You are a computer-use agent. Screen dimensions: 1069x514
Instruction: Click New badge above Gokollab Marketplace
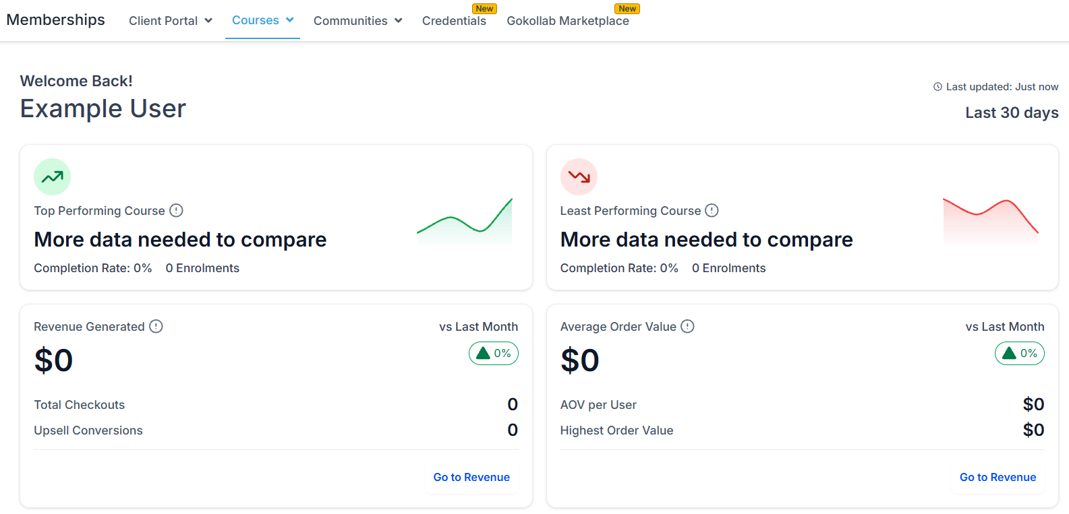tap(627, 9)
